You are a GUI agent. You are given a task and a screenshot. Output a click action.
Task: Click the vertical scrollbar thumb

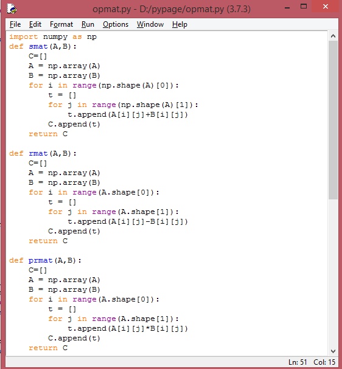click(333, 120)
